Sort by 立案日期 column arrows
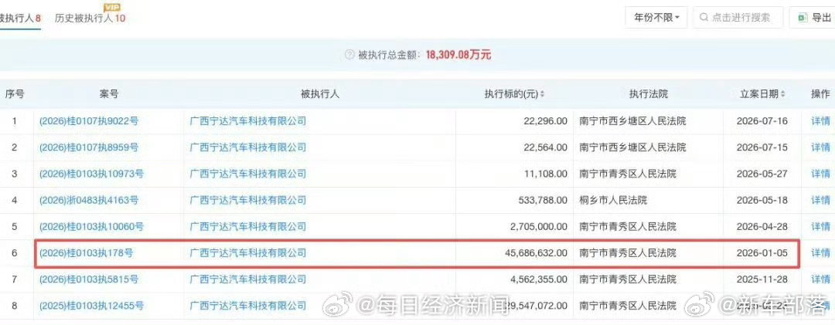Viewport: 835px width, 325px height. (782, 95)
